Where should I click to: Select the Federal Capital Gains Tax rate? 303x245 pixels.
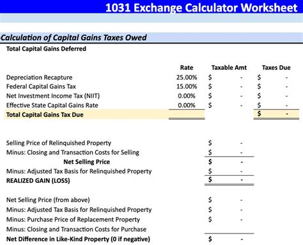pos(187,86)
